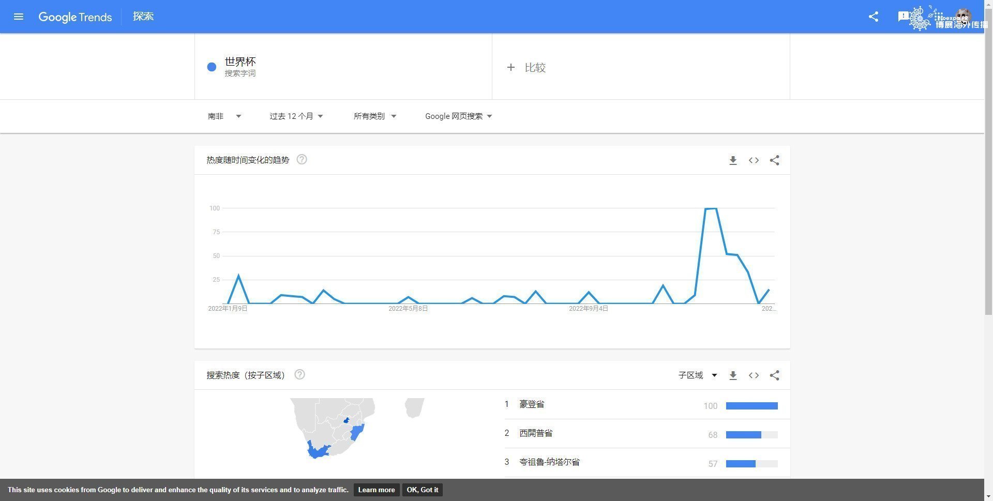
Task: Embed the subregion interest widget
Action: [x=754, y=375]
